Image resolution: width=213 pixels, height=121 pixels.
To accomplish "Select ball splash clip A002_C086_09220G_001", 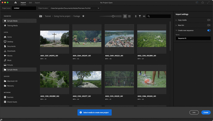I will click(x=152, y=79).
